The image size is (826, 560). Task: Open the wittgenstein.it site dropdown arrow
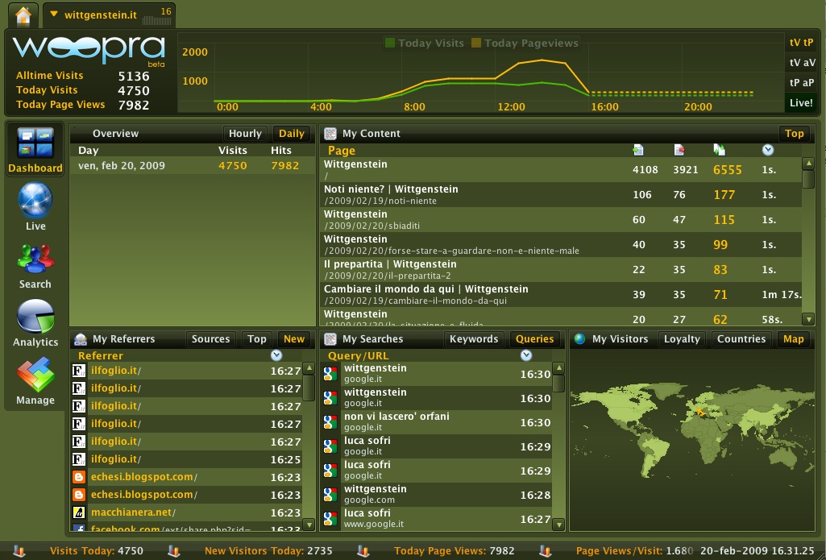click(x=54, y=15)
